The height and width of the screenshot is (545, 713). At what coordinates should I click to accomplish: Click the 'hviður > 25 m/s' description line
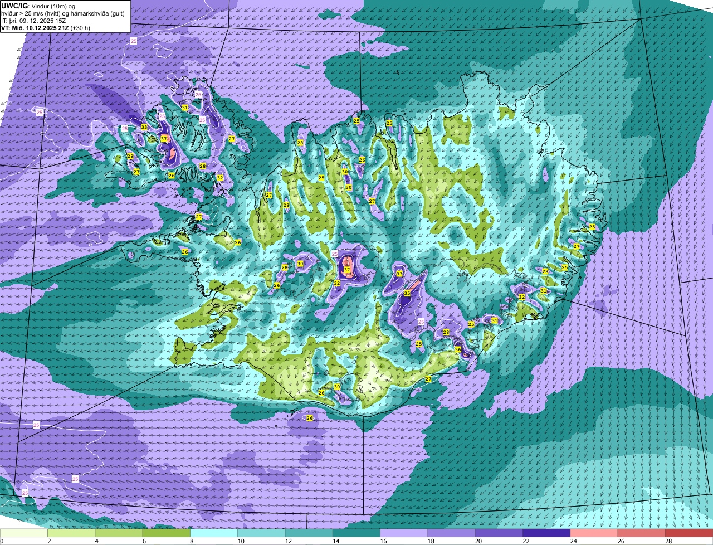click(x=63, y=13)
